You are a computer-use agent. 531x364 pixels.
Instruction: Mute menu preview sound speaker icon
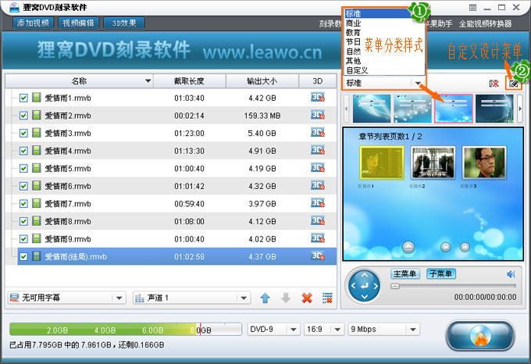[511, 274]
